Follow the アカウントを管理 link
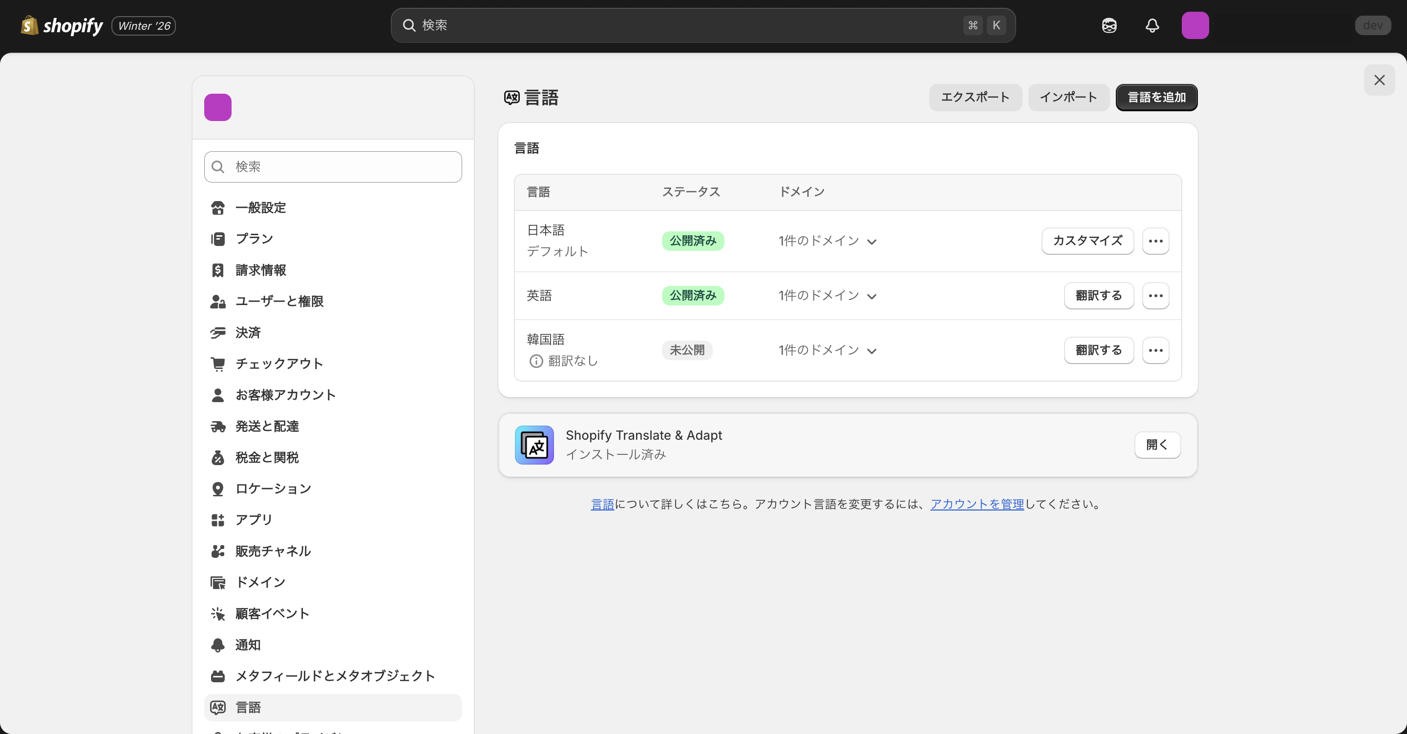 [977, 504]
